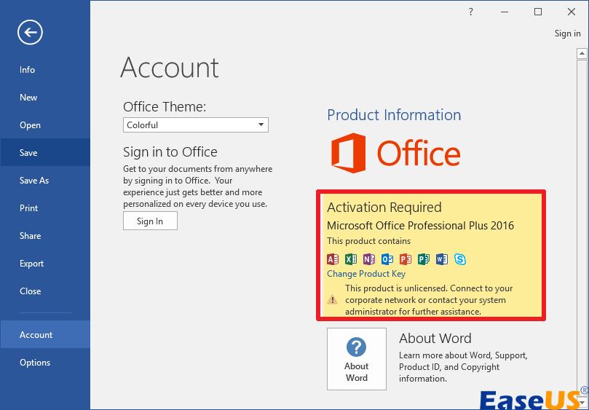Close the Word window
Screen dimensions: 589x410
click(572, 12)
